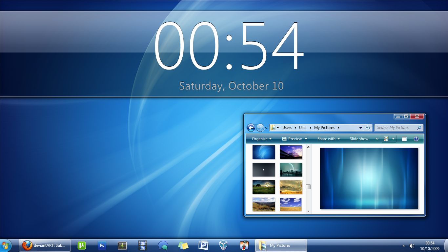Click the Preview toolbar button
This screenshot has width=448, height=252.
point(292,139)
